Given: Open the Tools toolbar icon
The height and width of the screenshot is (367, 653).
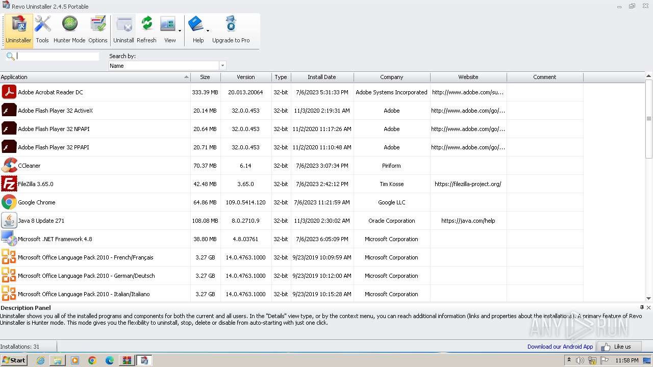Looking at the screenshot, I should pos(42,31).
